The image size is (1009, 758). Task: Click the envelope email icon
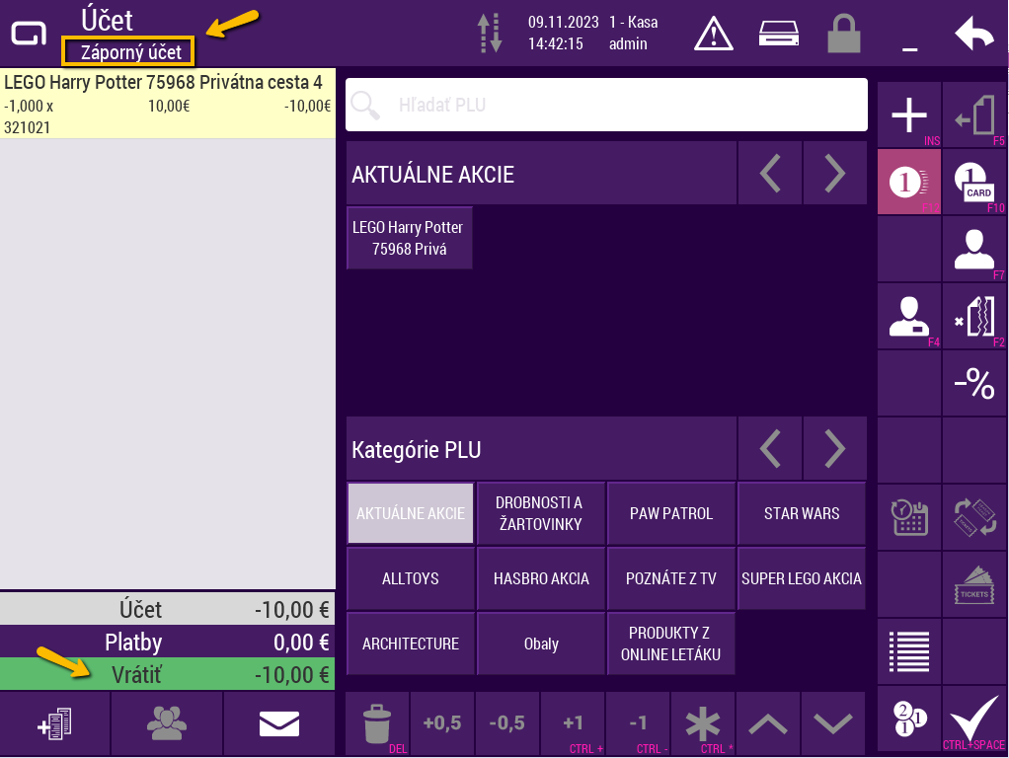click(x=278, y=723)
